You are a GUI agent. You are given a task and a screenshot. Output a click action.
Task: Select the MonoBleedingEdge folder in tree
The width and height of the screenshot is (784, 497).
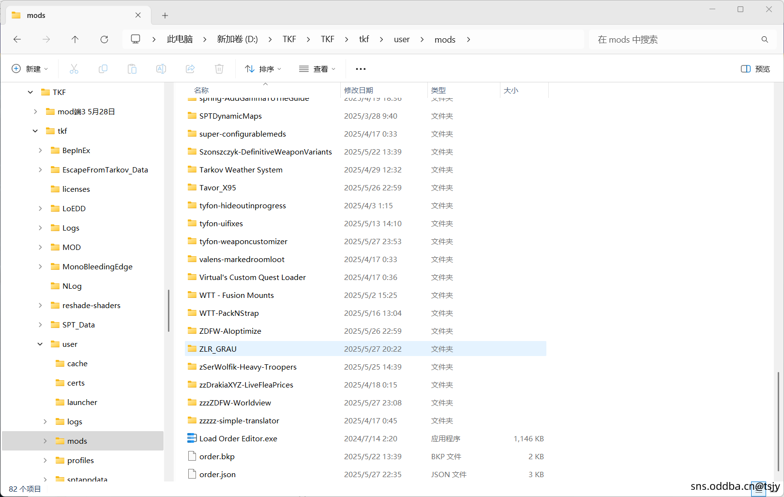pyautogui.click(x=97, y=266)
